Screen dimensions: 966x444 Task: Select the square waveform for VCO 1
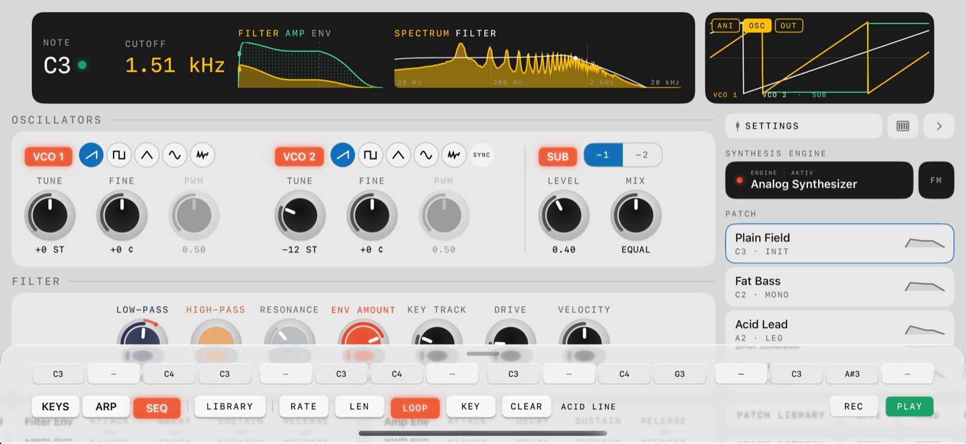pyautogui.click(x=119, y=155)
